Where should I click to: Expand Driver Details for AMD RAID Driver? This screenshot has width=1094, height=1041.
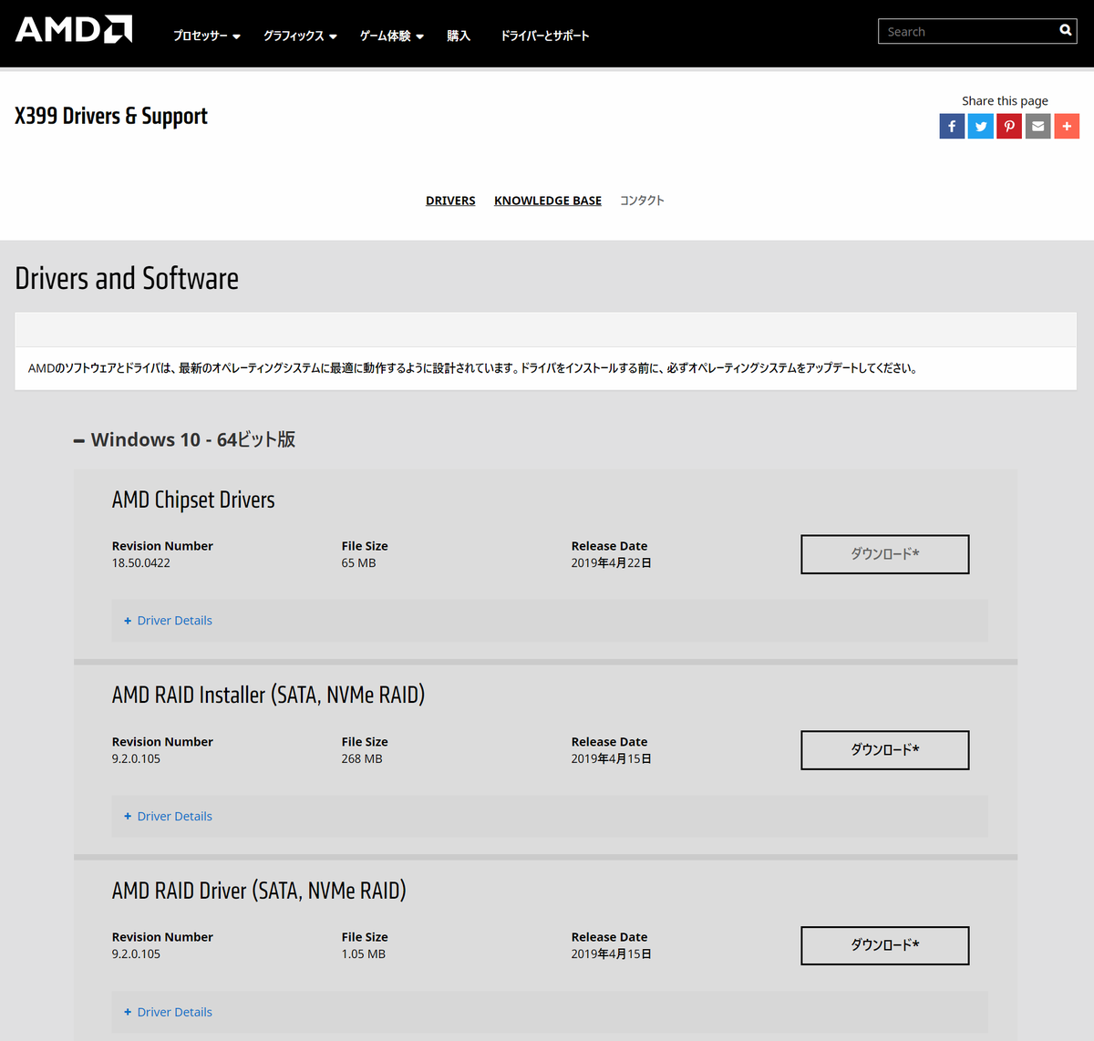coord(168,1012)
